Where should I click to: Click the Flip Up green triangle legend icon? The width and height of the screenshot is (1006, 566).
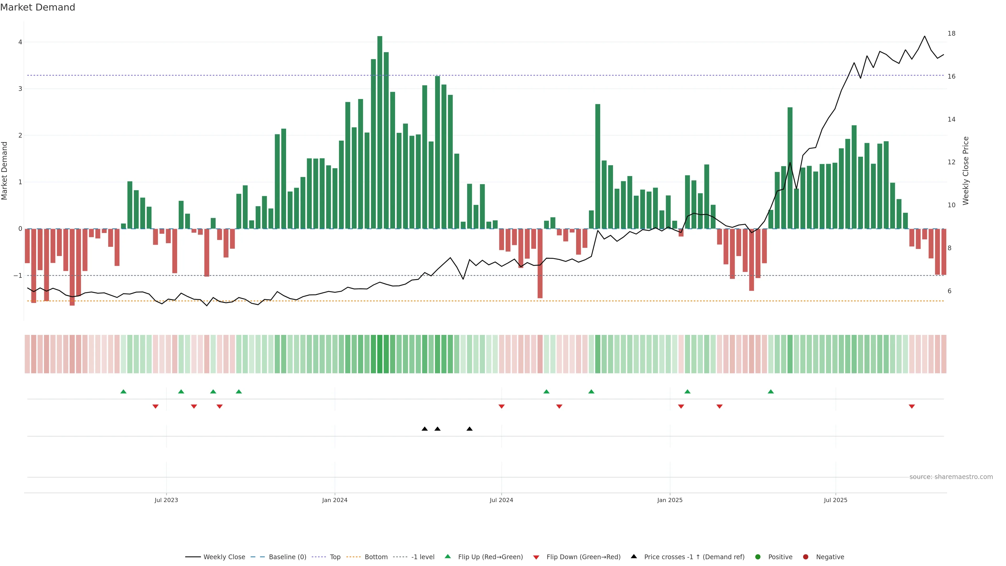pyautogui.click(x=447, y=557)
